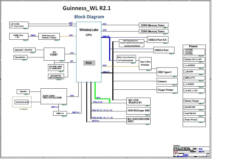Select the USB3.0 Port S/C block
Viewport: 226px width, 159px height.
(x=157, y=40)
